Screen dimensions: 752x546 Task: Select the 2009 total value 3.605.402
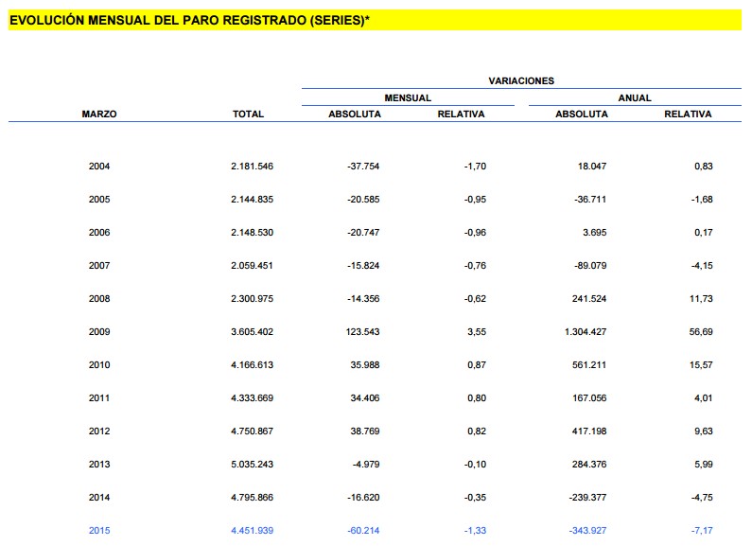point(252,332)
